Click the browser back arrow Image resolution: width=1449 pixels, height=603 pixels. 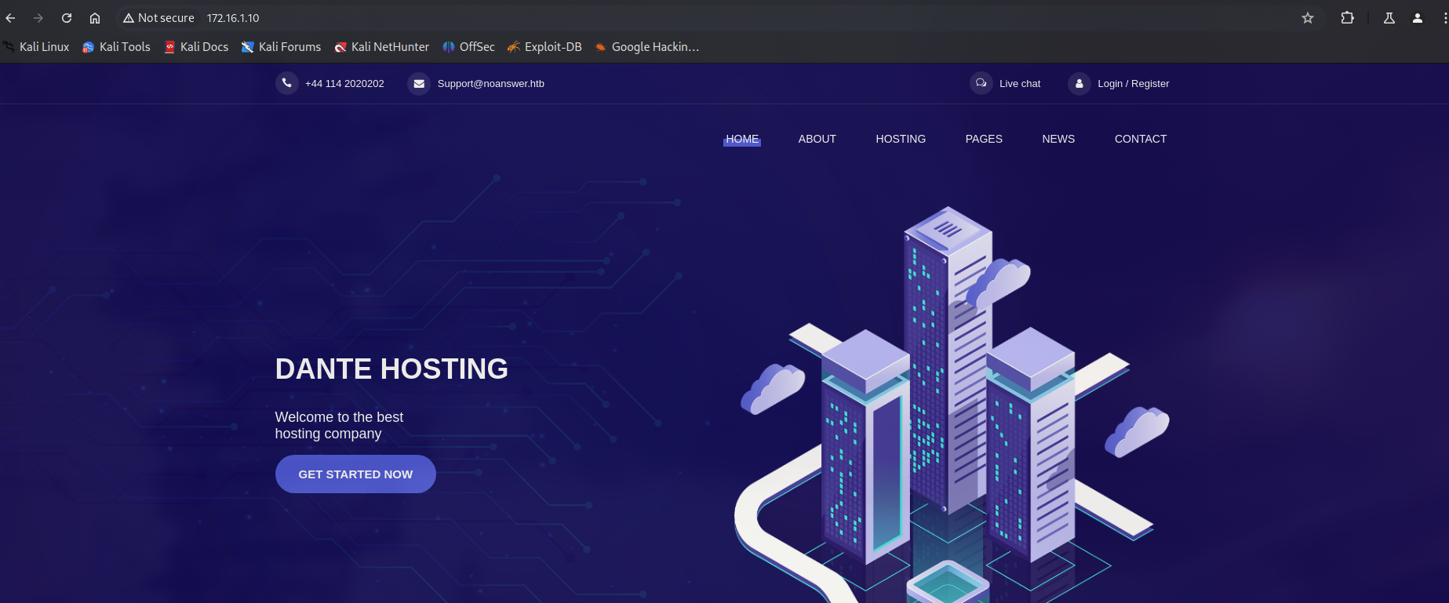coord(10,18)
